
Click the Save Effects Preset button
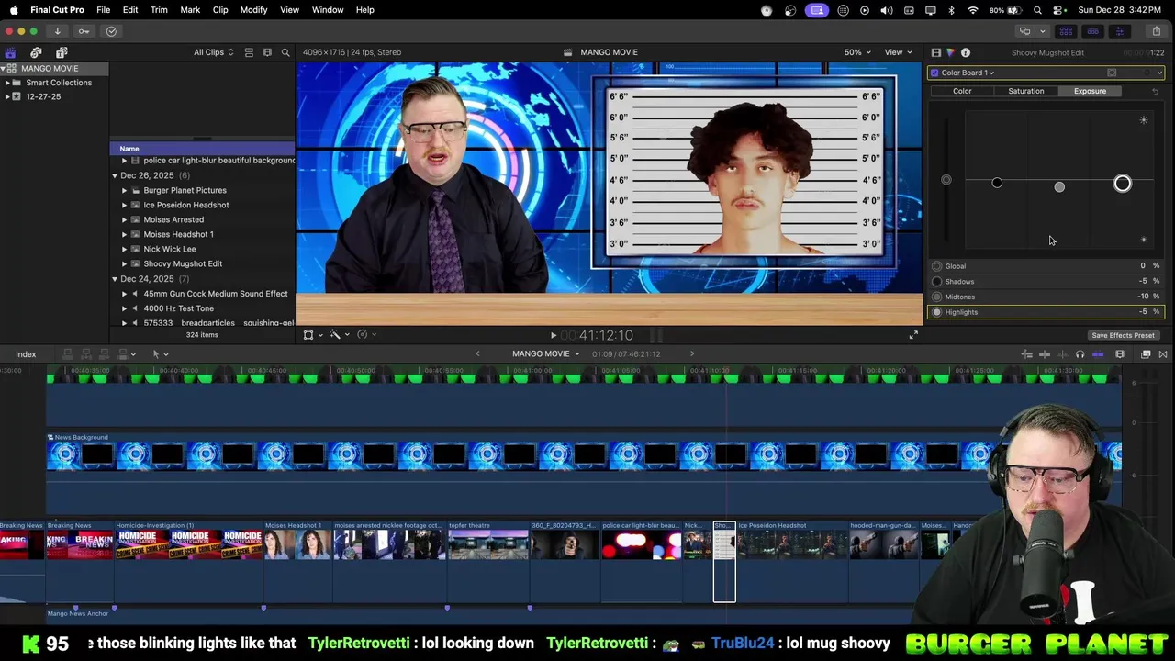(x=1123, y=335)
